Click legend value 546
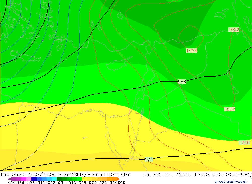The image size is (252, 184). [72, 182]
